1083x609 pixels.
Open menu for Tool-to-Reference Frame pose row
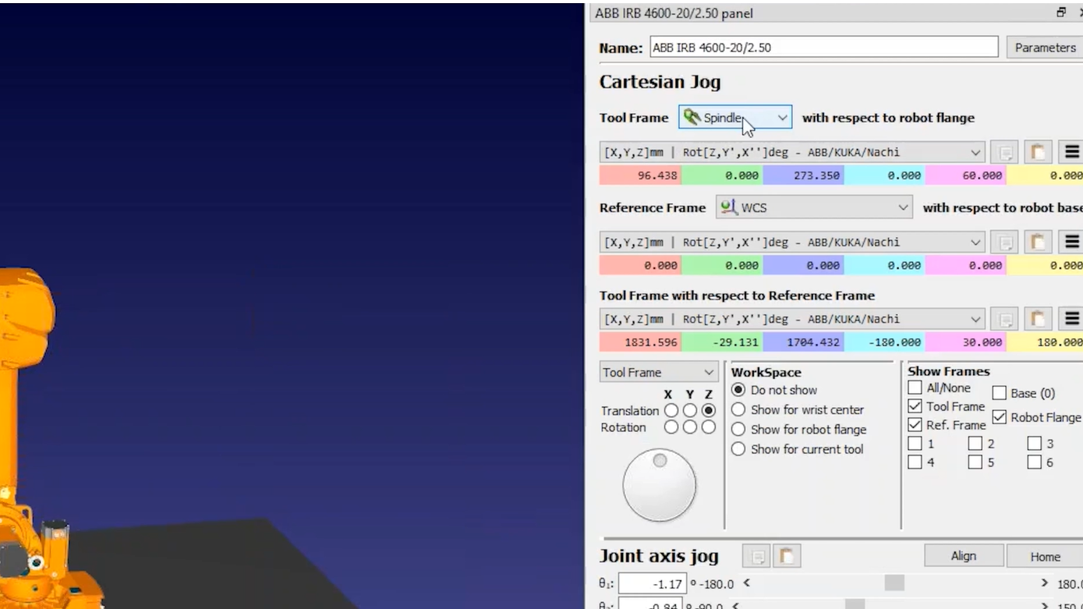coord(1072,319)
